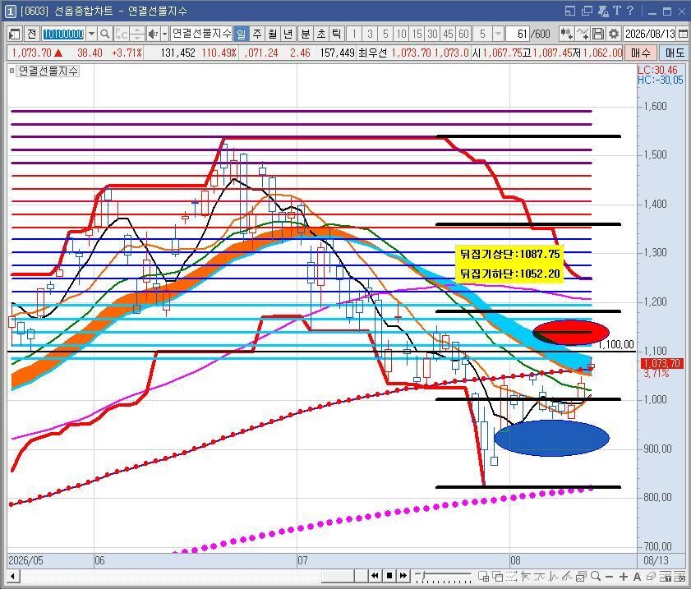Screen dimensions: 691x589
Task: Click the title bar duplicate window icon
Action: (587, 11)
